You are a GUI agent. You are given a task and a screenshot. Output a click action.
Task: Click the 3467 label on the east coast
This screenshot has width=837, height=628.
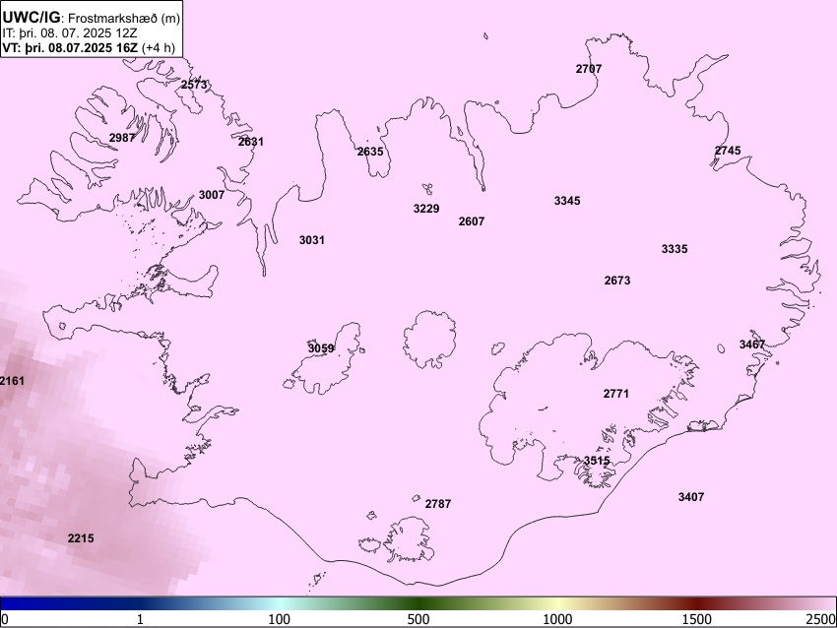click(x=752, y=345)
